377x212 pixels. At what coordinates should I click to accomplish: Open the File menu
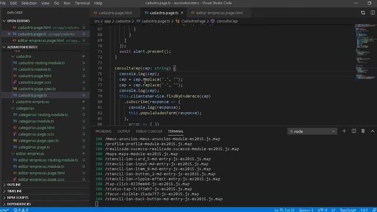pos(2,3)
